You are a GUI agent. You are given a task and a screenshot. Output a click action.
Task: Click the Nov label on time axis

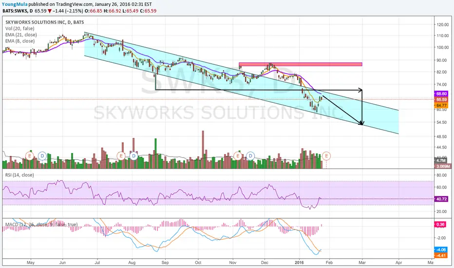click(233, 263)
